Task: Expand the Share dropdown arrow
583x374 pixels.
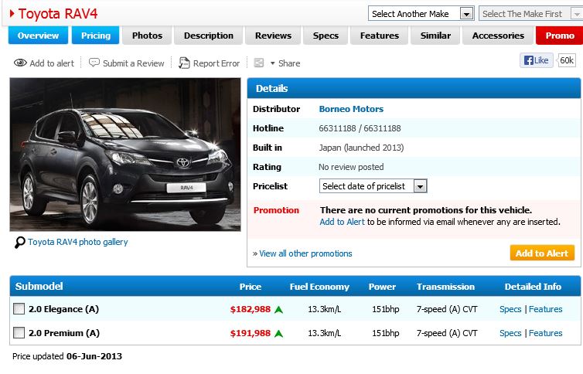Action: click(x=272, y=63)
